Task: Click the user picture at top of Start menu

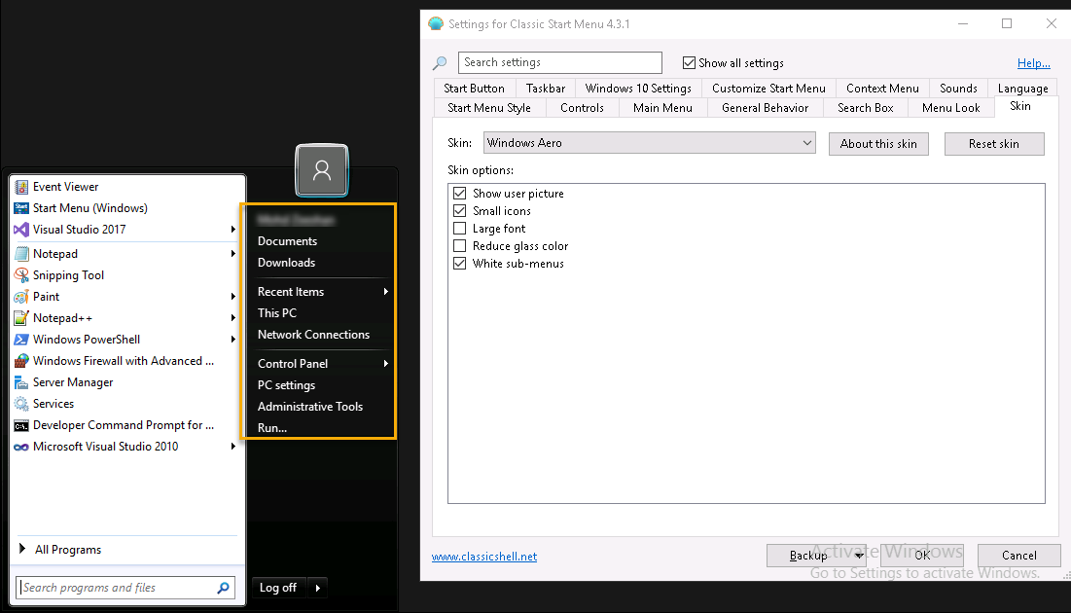Action: coord(322,170)
